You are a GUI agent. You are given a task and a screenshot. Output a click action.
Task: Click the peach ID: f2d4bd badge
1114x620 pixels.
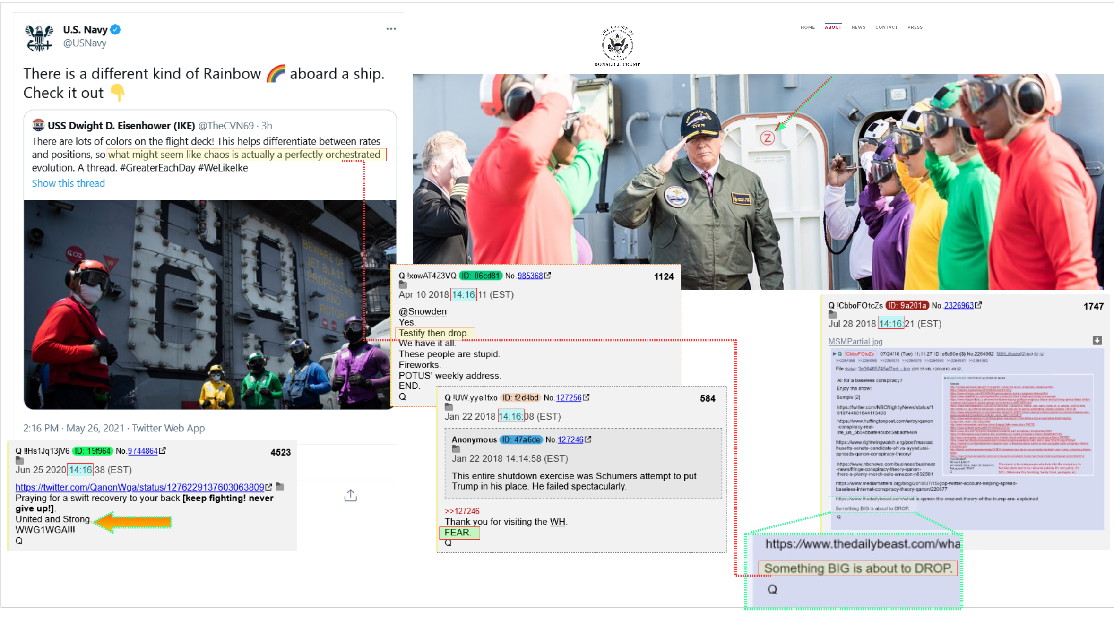(520, 397)
